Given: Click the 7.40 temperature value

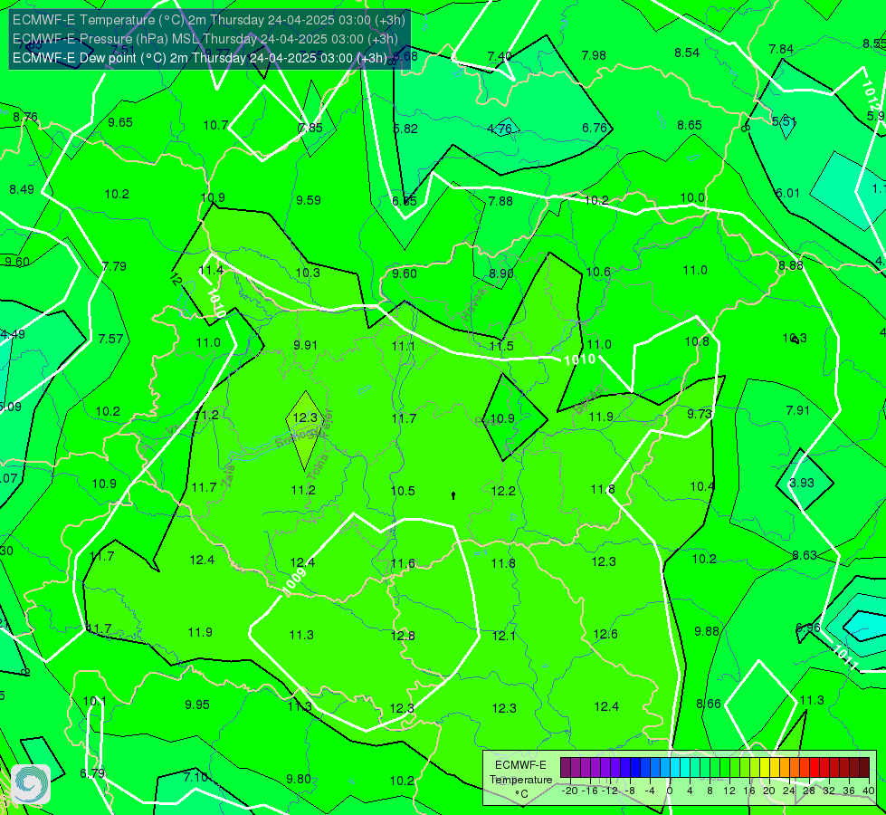Looking at the screenshot, I should coord(500,56).
